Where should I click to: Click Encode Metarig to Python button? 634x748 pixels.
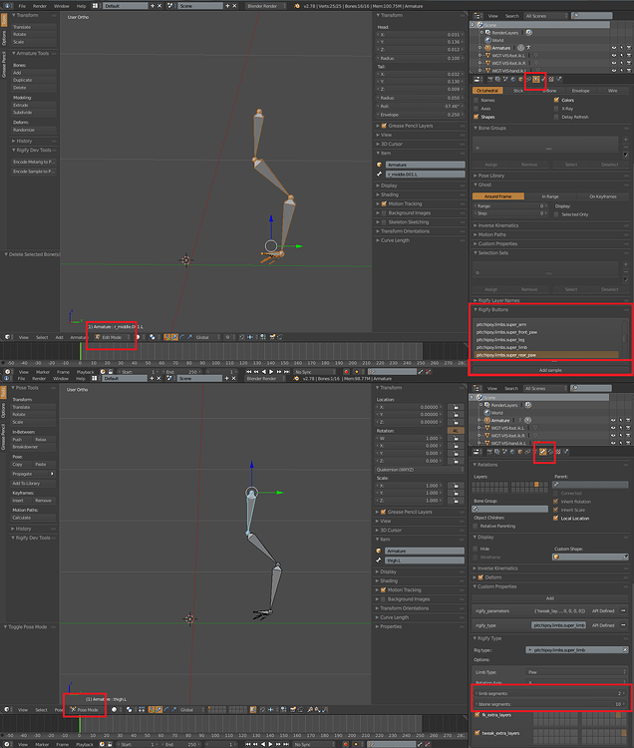pyautogui.click(x=34, y=163)
